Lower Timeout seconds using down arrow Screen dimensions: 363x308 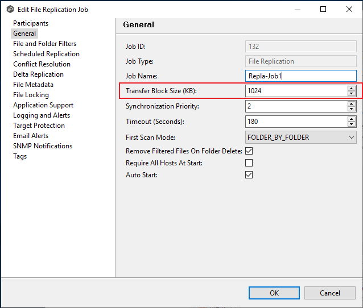tap(352, 124)
